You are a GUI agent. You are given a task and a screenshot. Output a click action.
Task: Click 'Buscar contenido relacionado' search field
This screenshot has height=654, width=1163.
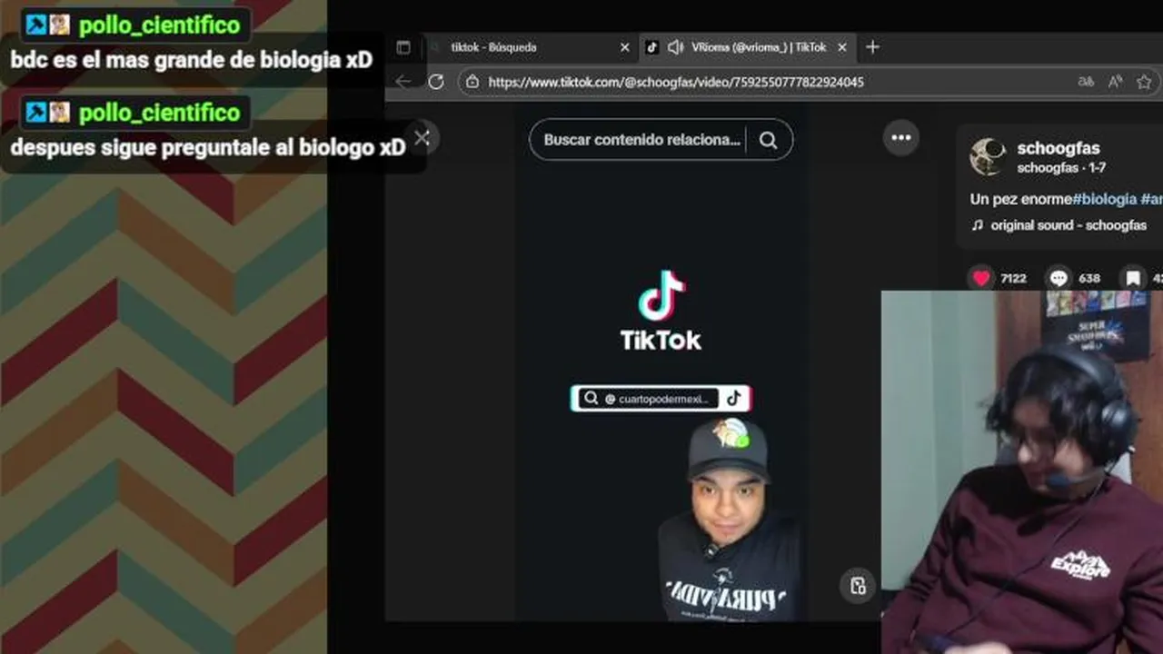641,140
